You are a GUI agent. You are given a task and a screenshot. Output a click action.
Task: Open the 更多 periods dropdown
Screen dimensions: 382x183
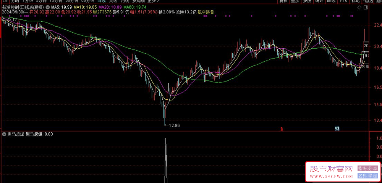click(154, 1)
